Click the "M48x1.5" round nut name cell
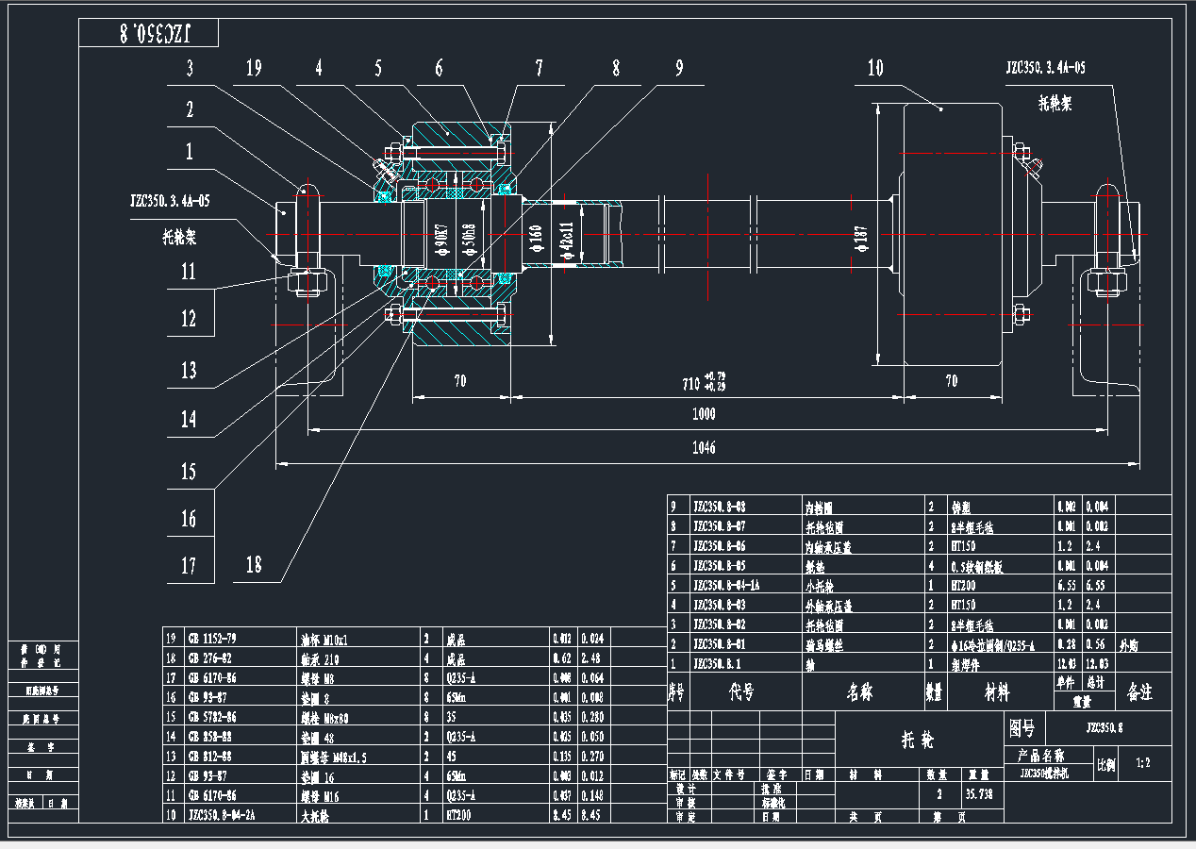1196x849 pixels. pyautogui.click(x=336, y=757)
